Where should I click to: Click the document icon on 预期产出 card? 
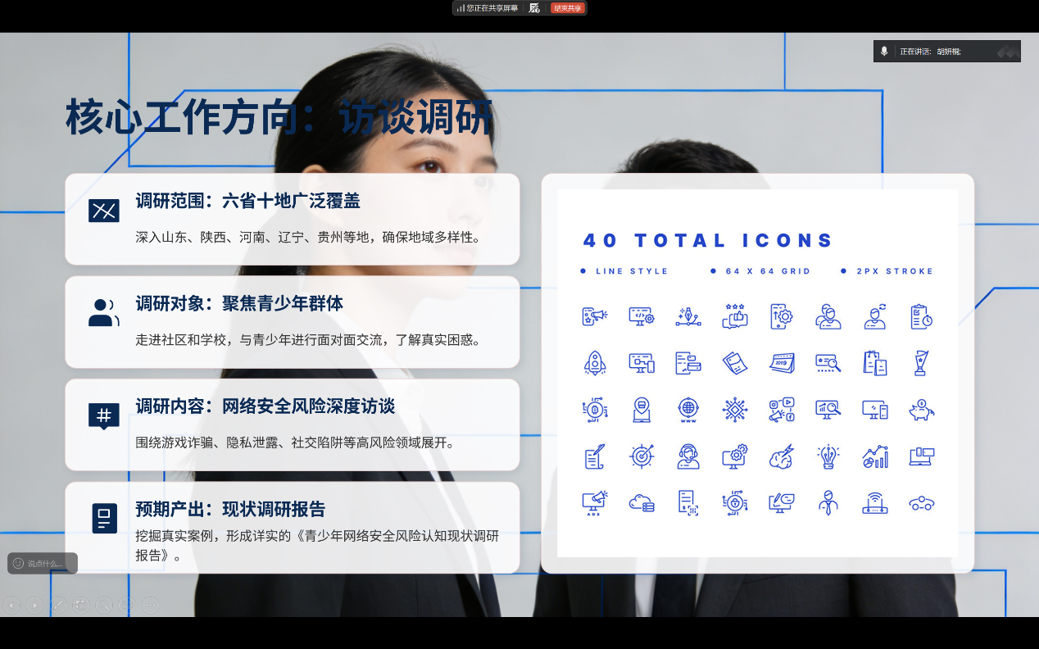(x=104, y=519)
